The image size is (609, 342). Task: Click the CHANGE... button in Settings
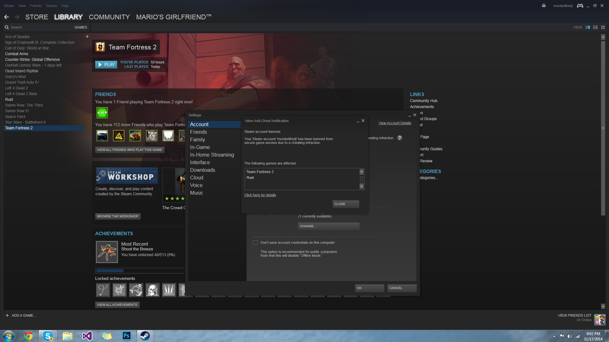(328, 226)
